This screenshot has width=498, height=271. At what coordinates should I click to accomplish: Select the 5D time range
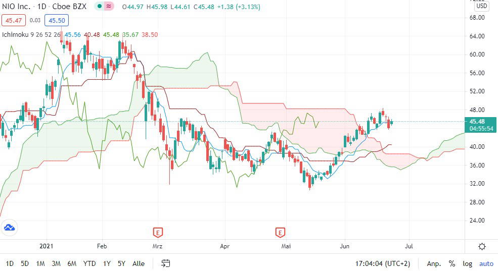[x=24, y=263]
